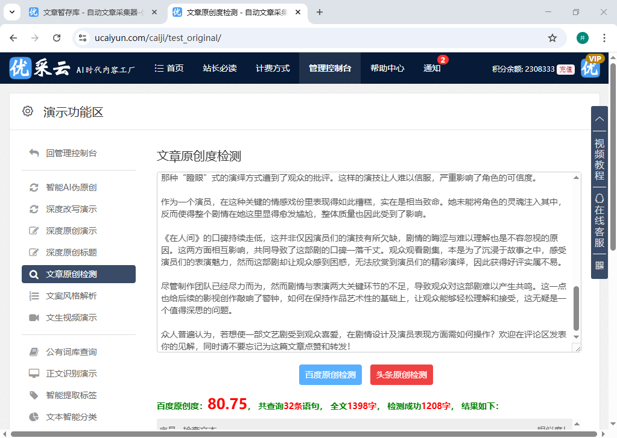
Task: Select the 文生视频演示 camera icon
Action: point(34,317)
